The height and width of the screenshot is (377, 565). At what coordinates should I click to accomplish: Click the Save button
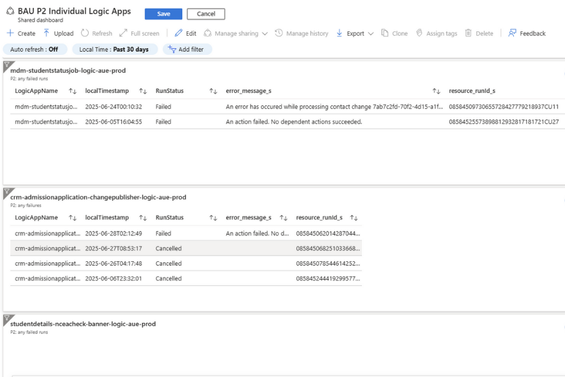[163, 14]
